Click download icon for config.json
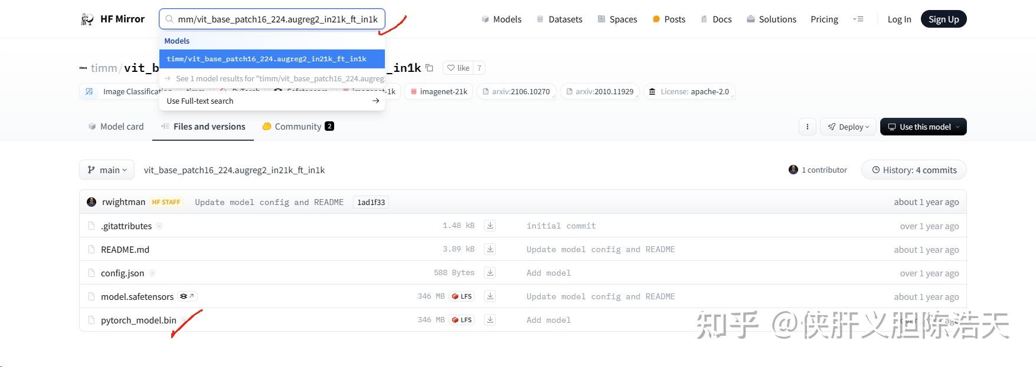This screenshot has width=1036, height=367. [490, 273]
